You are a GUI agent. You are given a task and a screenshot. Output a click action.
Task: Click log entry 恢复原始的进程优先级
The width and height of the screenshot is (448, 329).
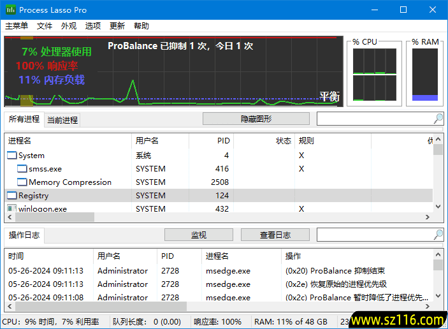(336, 284)
